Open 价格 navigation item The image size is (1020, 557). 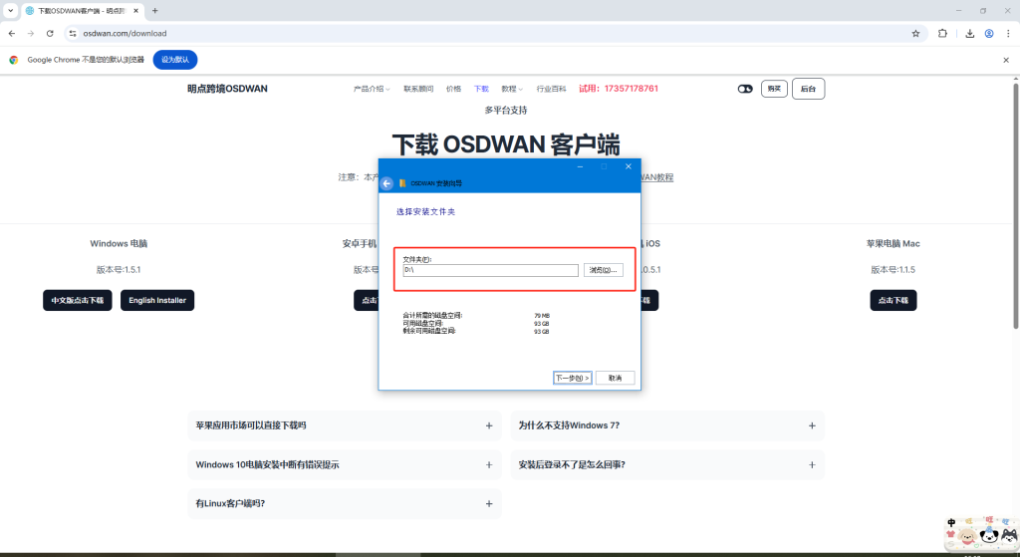pos(453,89)
